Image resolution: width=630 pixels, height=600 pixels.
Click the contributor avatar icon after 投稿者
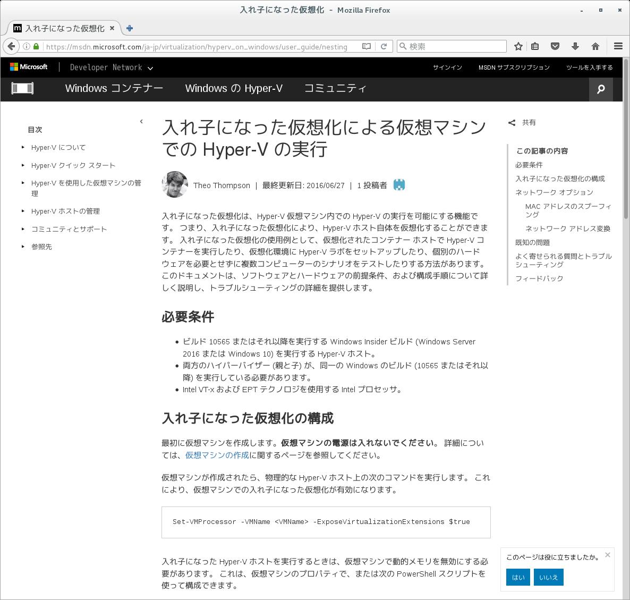tap(399, 185)
